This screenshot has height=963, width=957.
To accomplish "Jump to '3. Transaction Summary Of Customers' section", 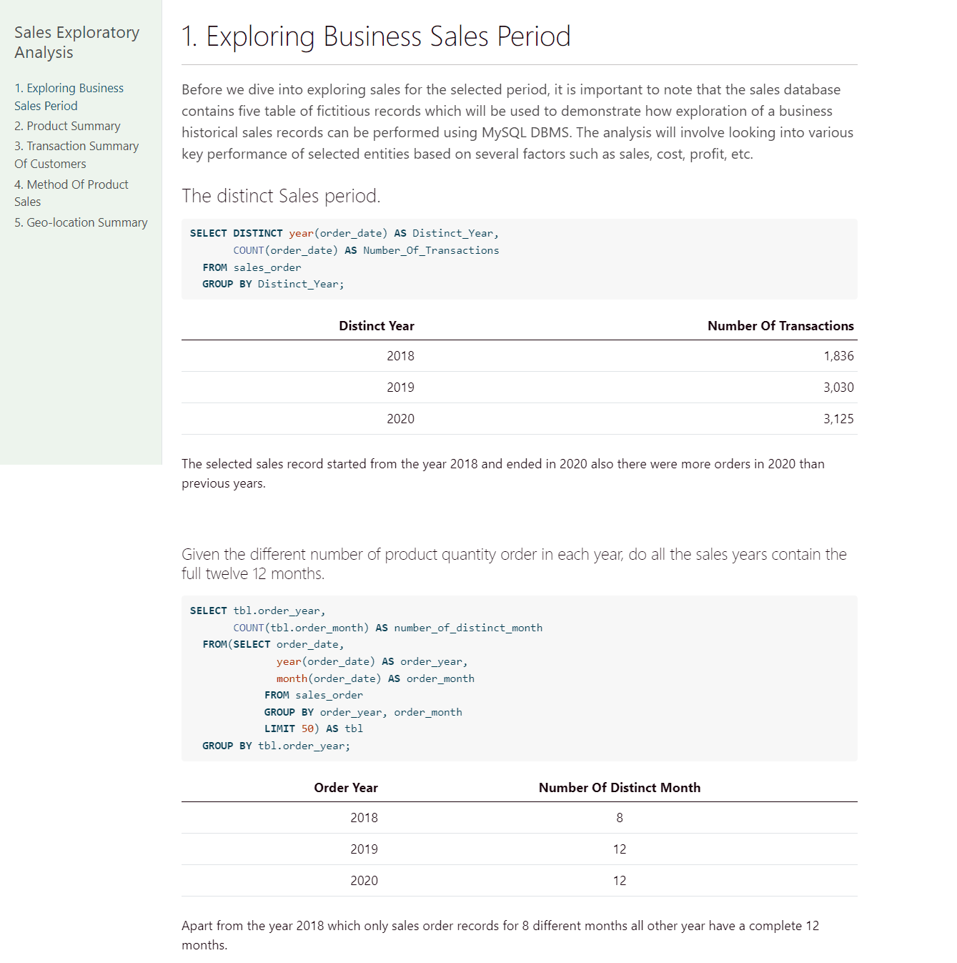I will (76, 154).
